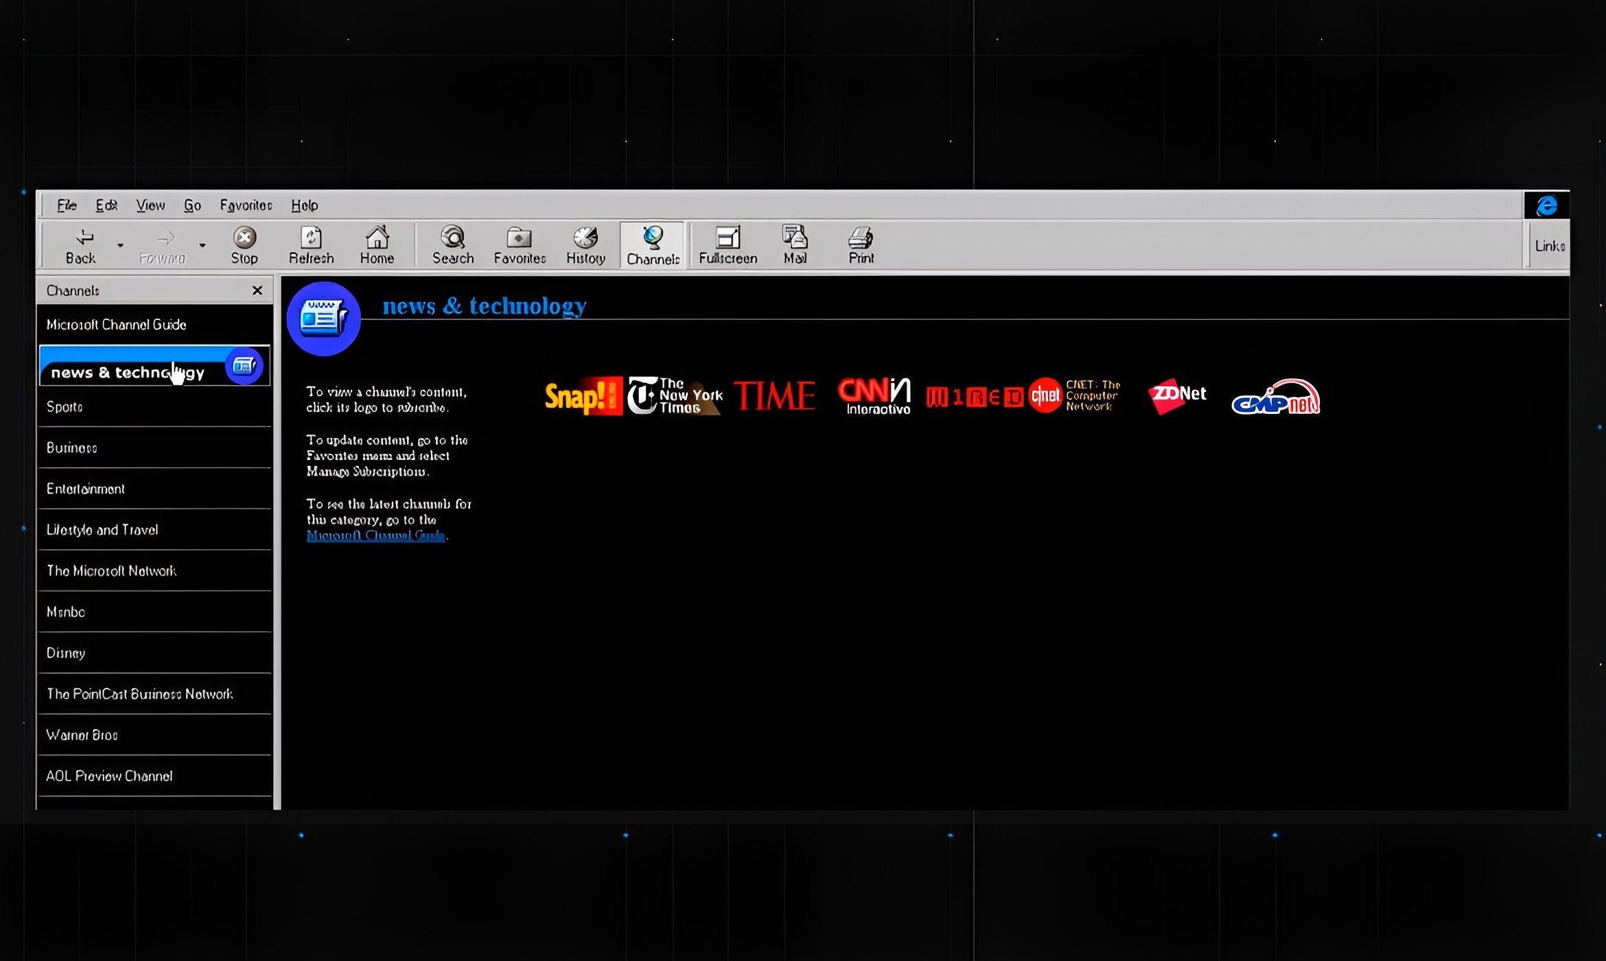Click the WIRED channel logo
The width and height of the screenshot is (1606, 961).
(x=975, y=397)
